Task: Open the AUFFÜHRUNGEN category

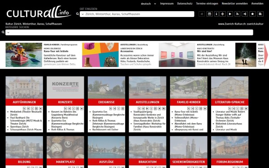Action: (x=24, y=102)
